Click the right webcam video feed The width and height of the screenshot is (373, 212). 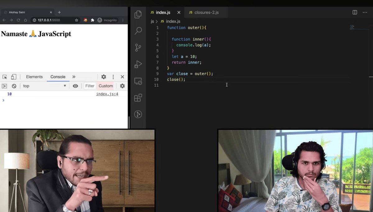pos(296,171)
